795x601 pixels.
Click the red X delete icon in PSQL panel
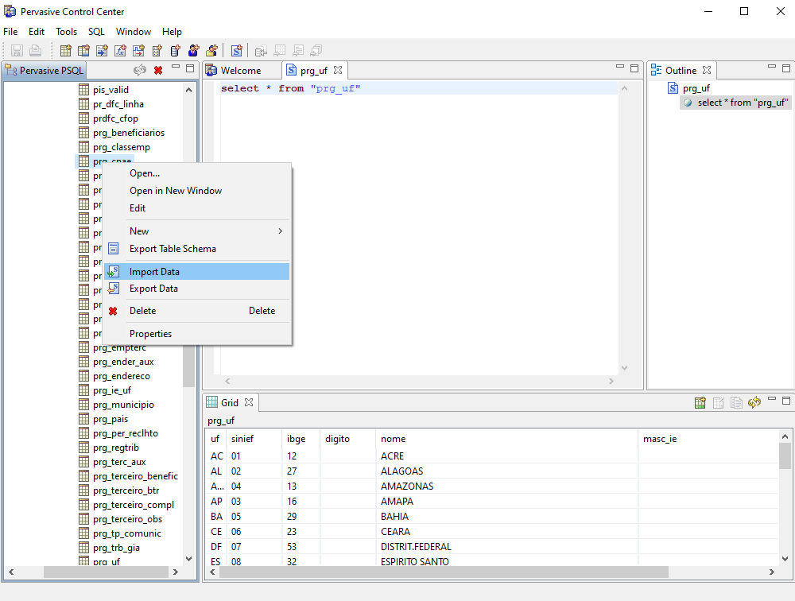click(158, 70)
